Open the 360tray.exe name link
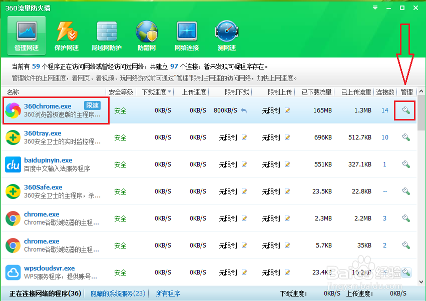 pos(43,133)
